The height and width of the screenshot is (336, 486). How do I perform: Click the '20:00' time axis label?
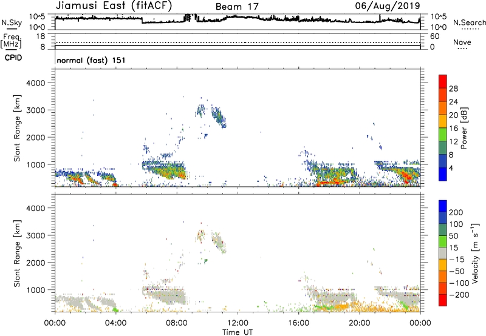click(359, 323)
